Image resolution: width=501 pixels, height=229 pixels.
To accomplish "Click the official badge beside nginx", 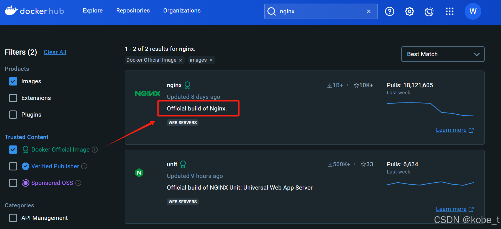I will click(187, 85).
